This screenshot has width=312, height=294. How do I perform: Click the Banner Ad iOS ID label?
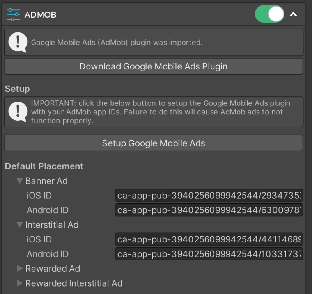[39, 195]
